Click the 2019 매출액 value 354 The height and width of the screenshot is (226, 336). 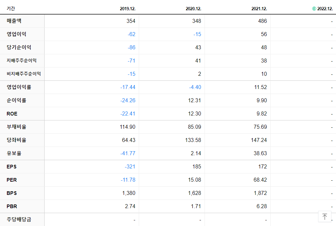tap(131, 21)
